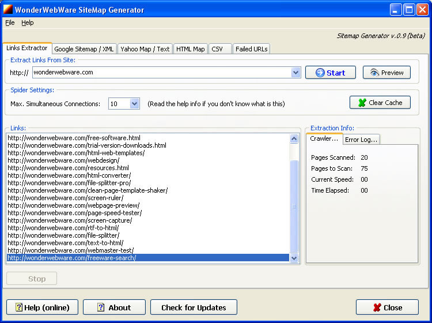The width and height of the screenshot is (432, 323).
Task: Open the File menu
Action: (x=10, y=23)
